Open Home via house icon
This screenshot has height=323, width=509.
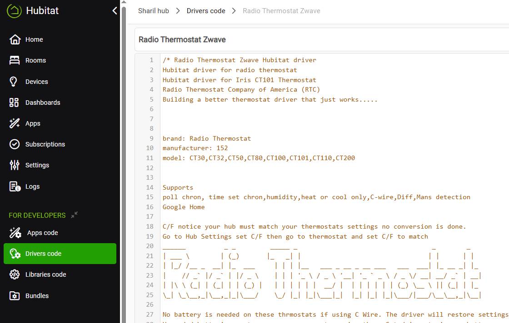(x=15, y=39)
